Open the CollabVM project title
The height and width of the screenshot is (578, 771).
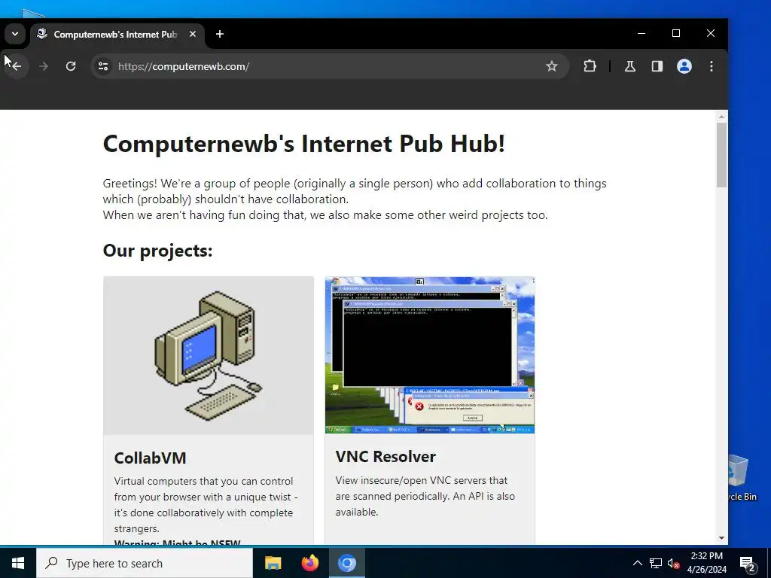(x=150, y=458)
